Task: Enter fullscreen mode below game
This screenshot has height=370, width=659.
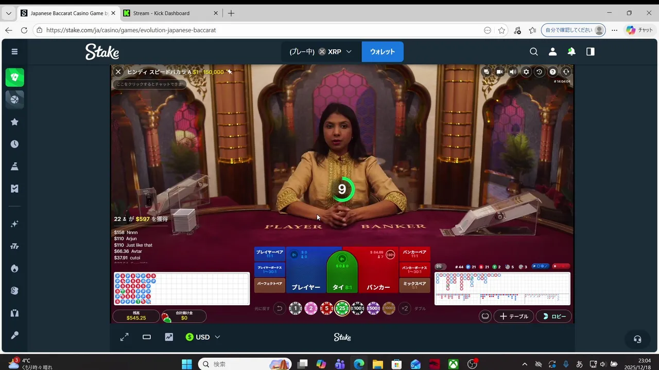Action: click(x=124, y=337)
